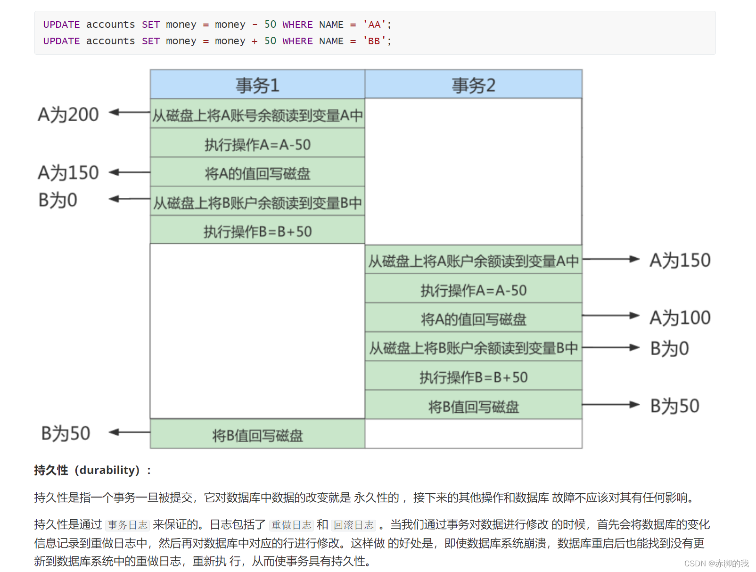Click the 执行操作A=A-50 cell in 事务1
This screenshot has height=572, width=756.
pyautogui.click(x=257, y=144)
